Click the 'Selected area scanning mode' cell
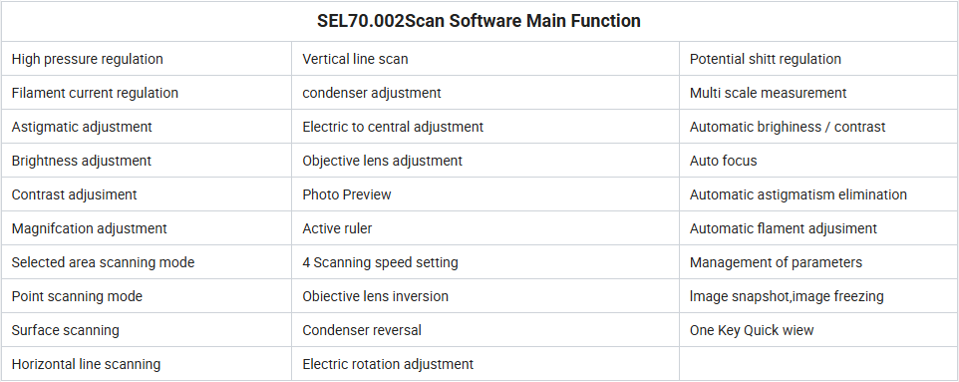959x382 pixels. coord(147,262)
